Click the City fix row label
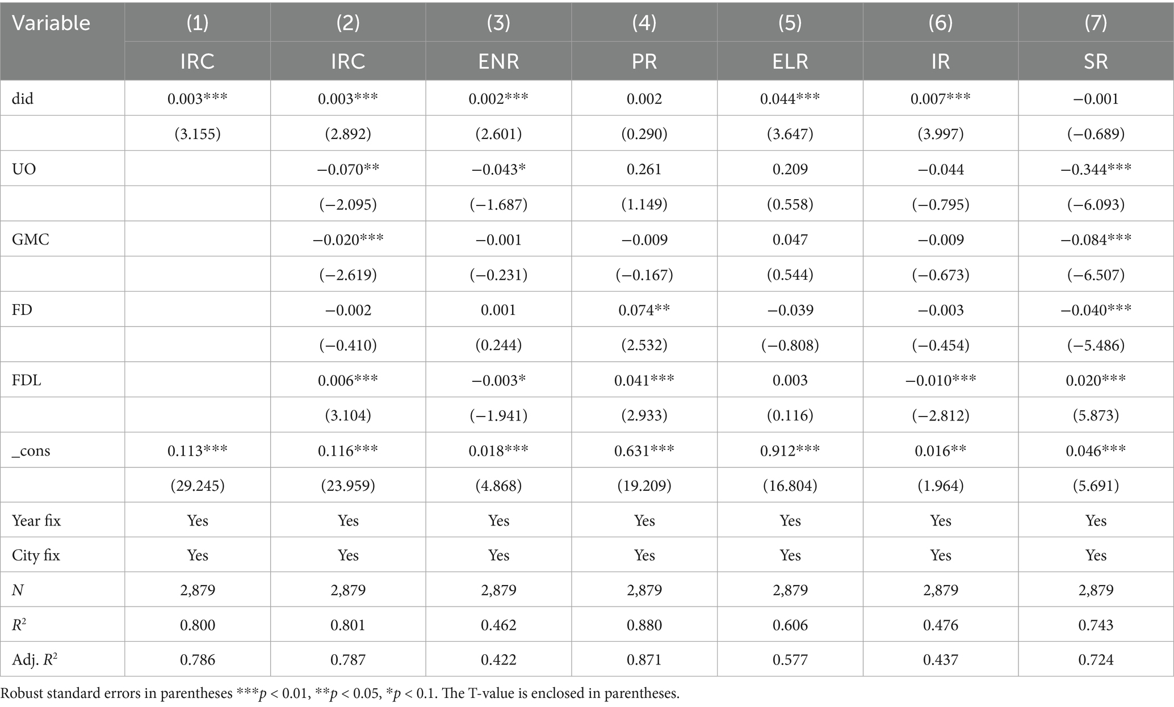 point(36,555)
